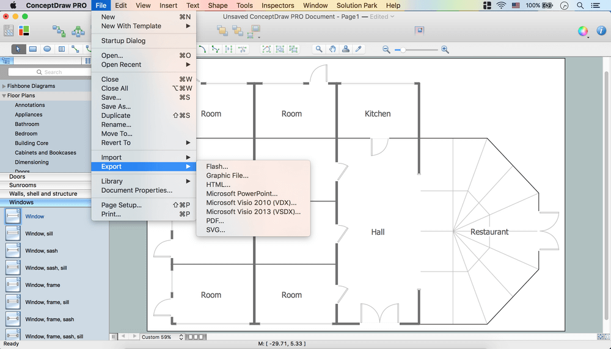Select the eyedropper tool

tap(359, 49)
